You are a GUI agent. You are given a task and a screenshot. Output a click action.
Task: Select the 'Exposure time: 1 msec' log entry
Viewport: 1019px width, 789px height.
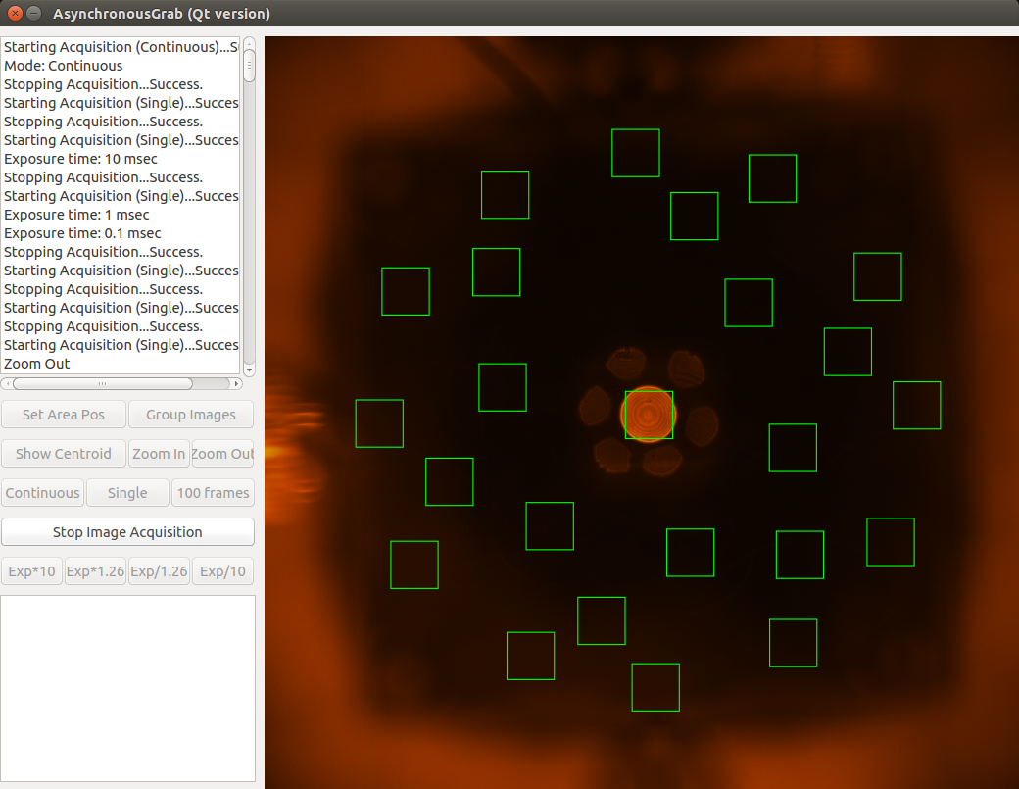[x=76, y=215]
